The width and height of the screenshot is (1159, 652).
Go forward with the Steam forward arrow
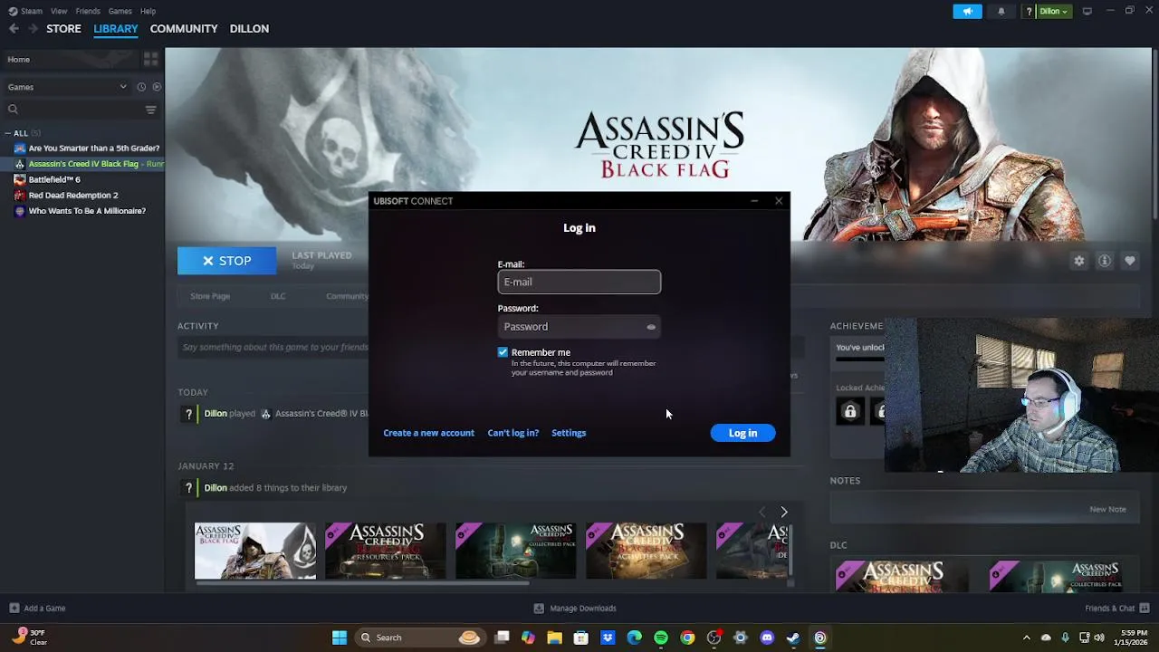point(33,29)
